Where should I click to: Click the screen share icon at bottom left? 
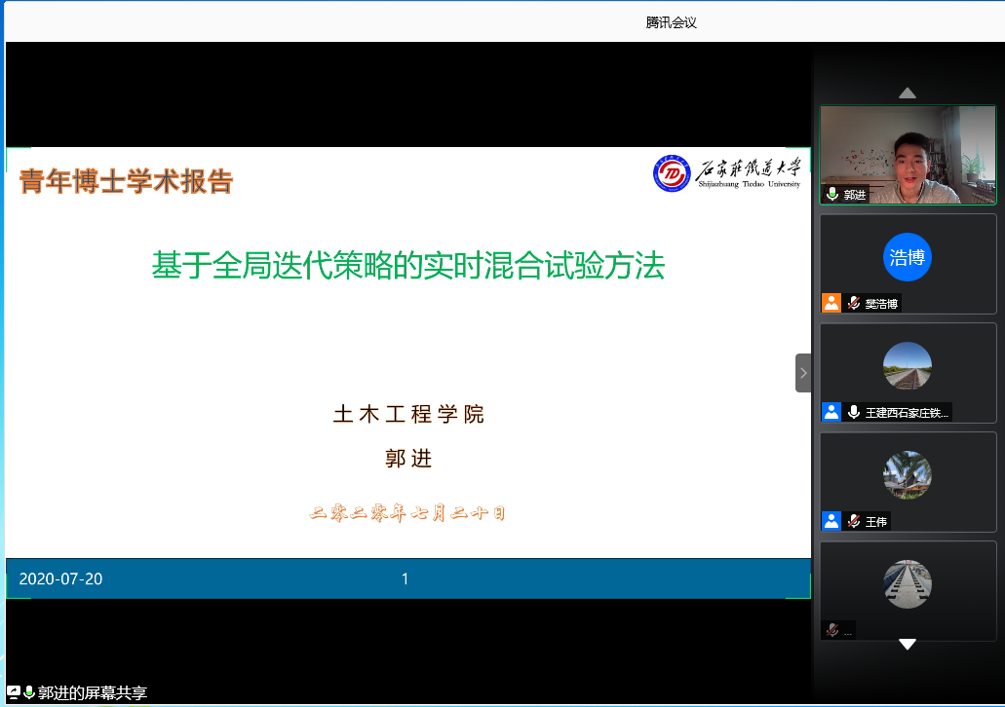coord(14,692)
